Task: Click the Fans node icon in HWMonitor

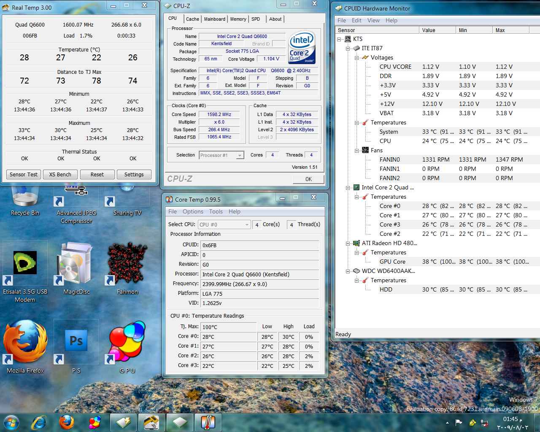Action: click(x=365, y=150)
